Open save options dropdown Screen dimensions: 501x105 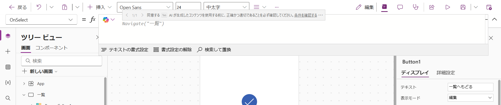476,7
